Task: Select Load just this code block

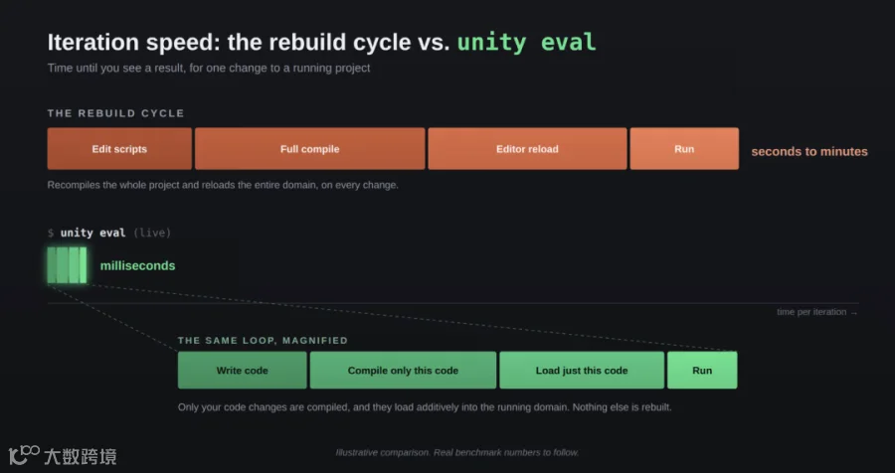Action: click(582, 371)
